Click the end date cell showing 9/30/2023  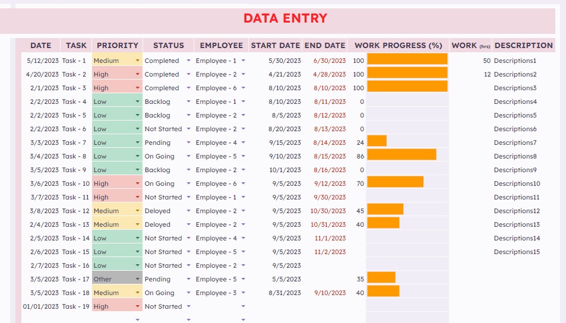click(x=330, y=197)
